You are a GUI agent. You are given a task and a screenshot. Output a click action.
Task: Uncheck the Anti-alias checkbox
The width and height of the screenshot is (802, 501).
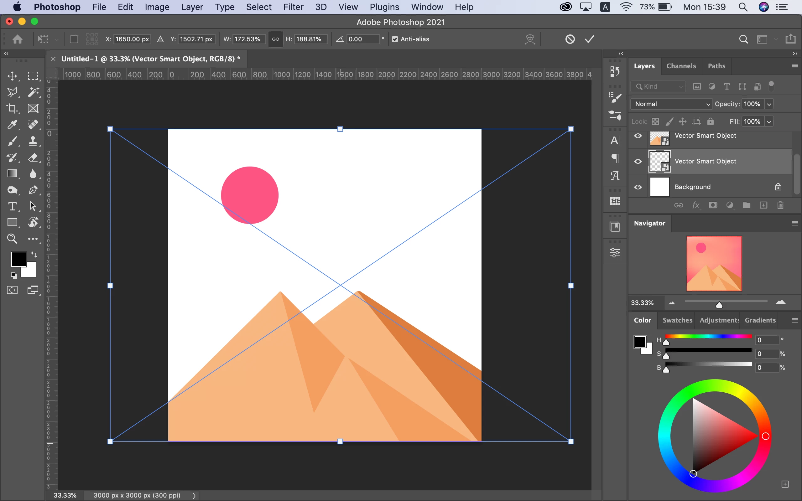click(x=395, y=39)
